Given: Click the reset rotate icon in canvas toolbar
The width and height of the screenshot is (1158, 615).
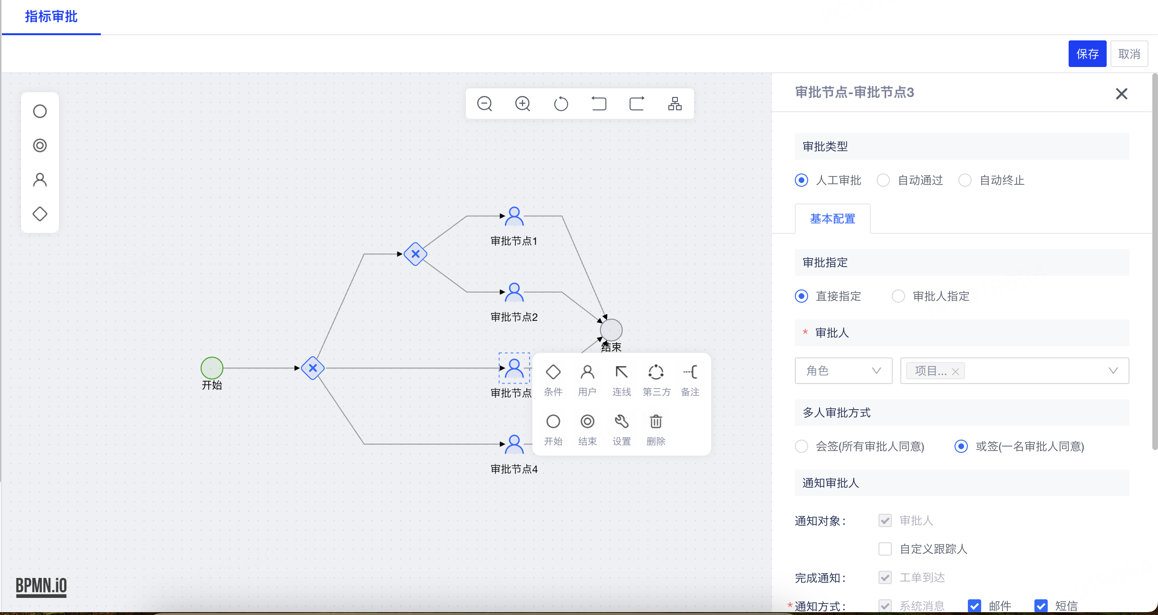Looking at the screenshot, I should click(x=561, y=104).
